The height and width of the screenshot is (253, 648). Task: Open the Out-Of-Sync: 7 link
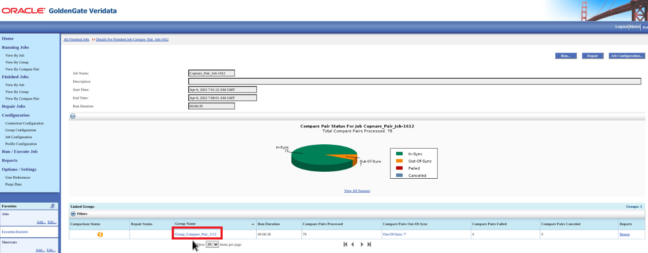pyautogui.click(x=394, y=234)
